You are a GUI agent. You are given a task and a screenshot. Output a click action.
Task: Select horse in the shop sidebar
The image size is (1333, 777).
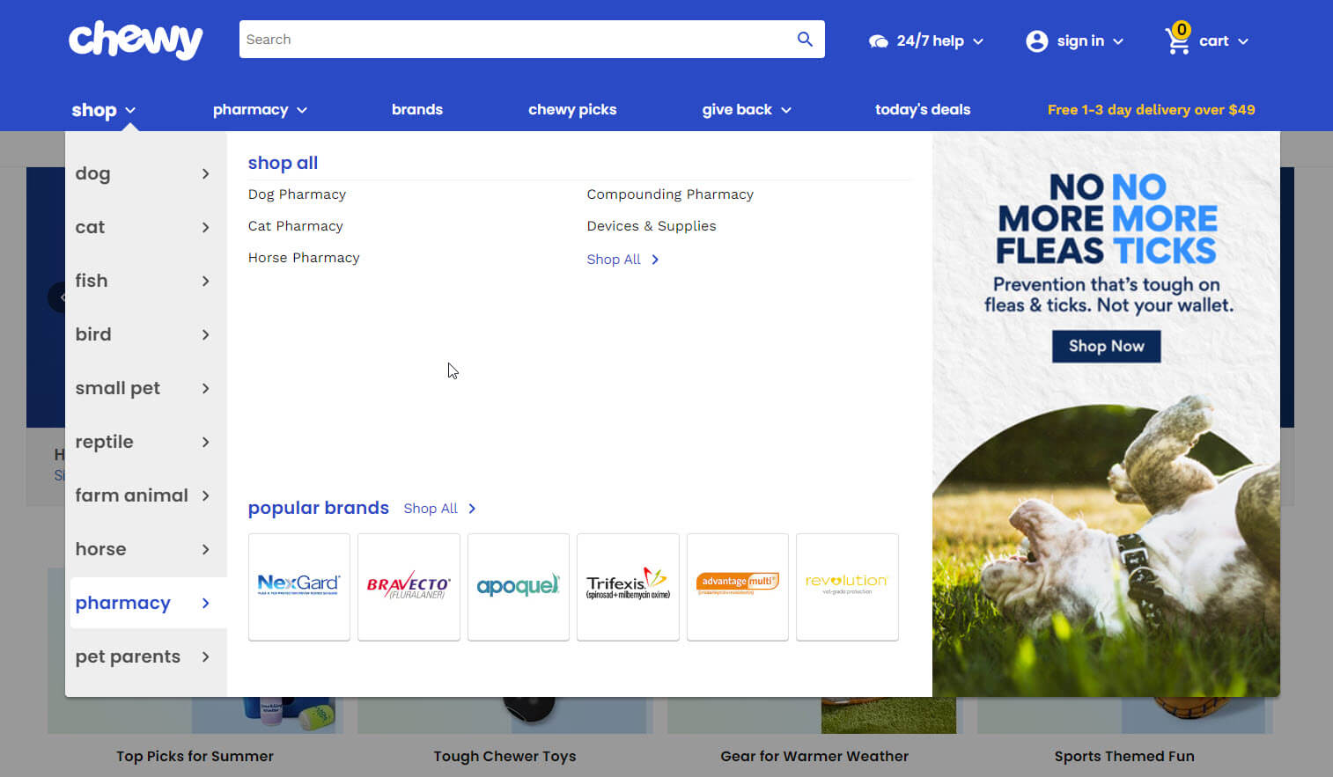pos(100,549)
